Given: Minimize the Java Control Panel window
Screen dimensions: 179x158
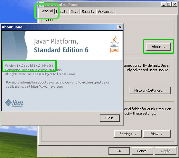Looking at the screenshot, I should point(164,5).
